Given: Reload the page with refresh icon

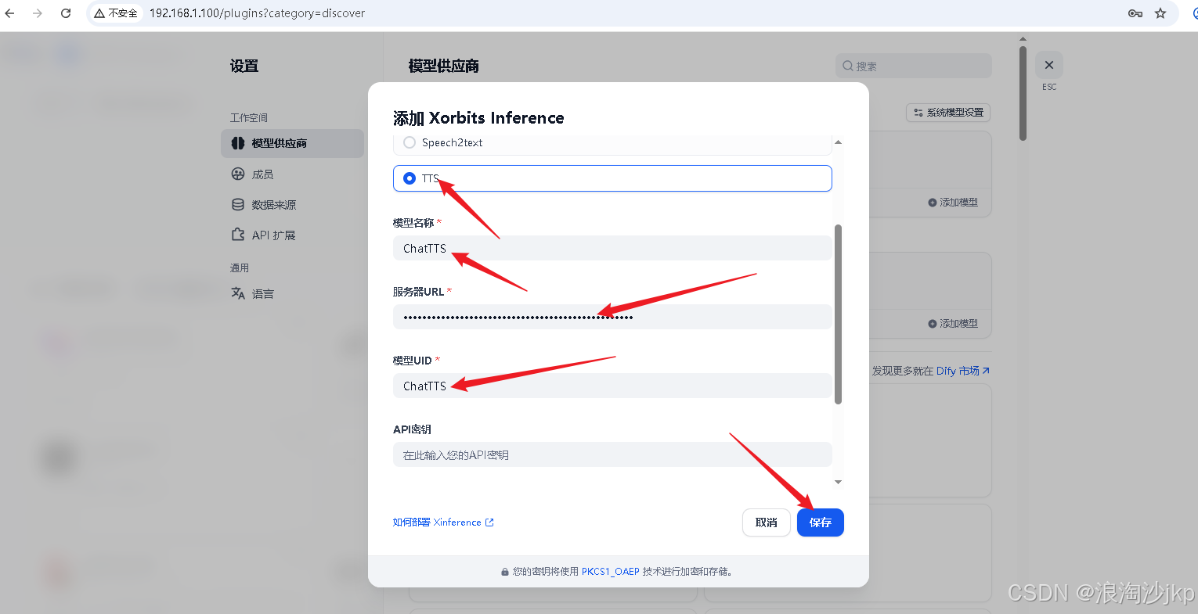Looking at the screenshot, I should point(66,13).
